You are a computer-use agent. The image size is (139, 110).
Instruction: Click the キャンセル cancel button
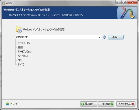pyautogui.click(x=126, y=104)
